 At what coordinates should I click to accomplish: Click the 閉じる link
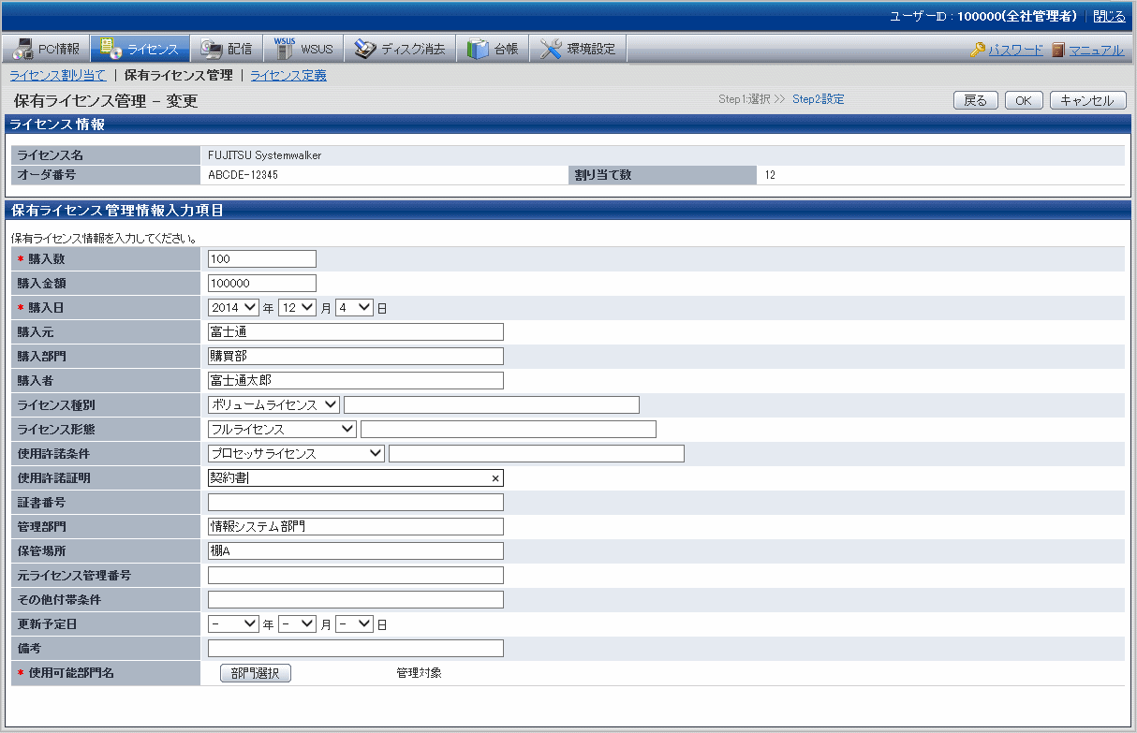point(1109,16)
